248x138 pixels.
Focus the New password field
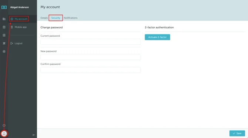(x=90, y=57)
